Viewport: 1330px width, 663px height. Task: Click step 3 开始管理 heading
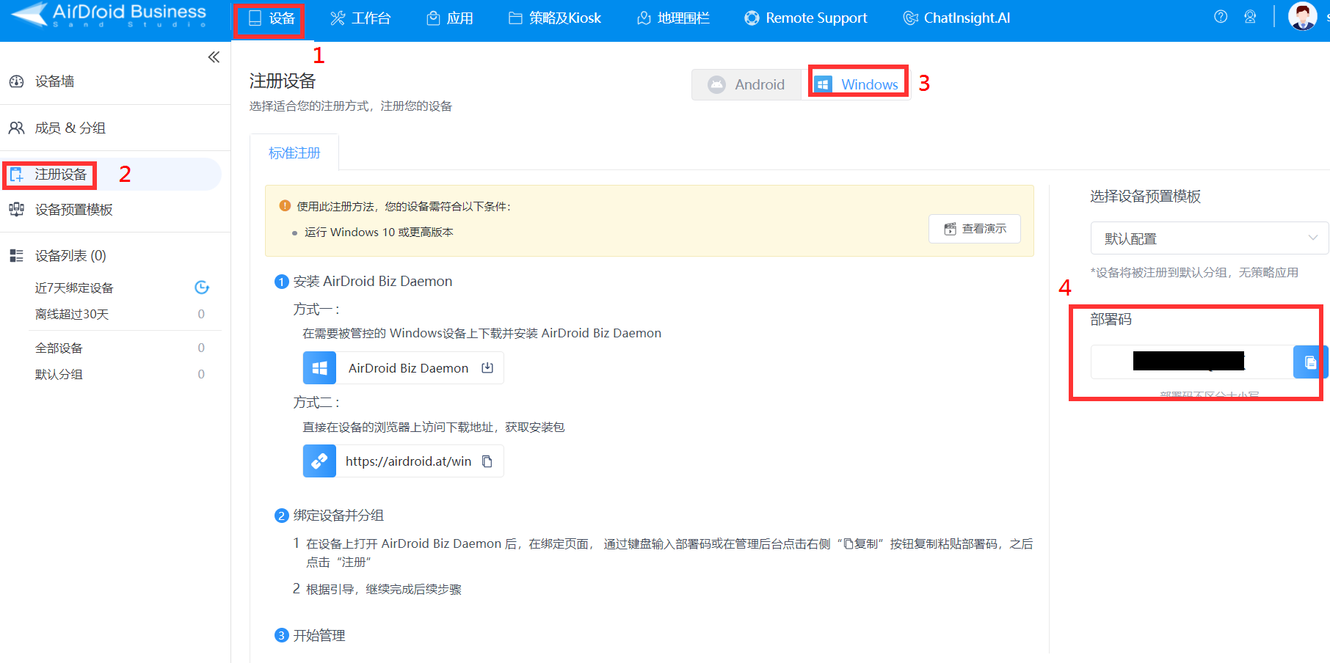click(x=319, y=636)
